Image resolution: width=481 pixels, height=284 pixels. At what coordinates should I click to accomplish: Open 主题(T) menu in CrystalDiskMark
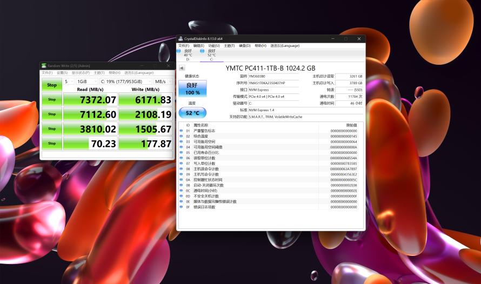[99, 73]
